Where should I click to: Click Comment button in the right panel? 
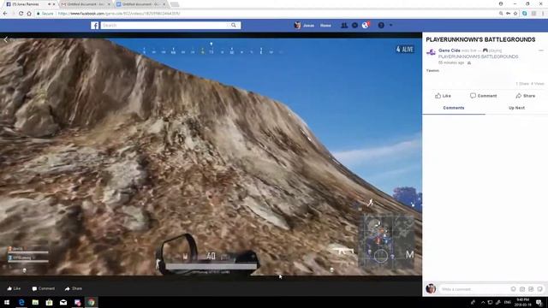tap(483, 96)
